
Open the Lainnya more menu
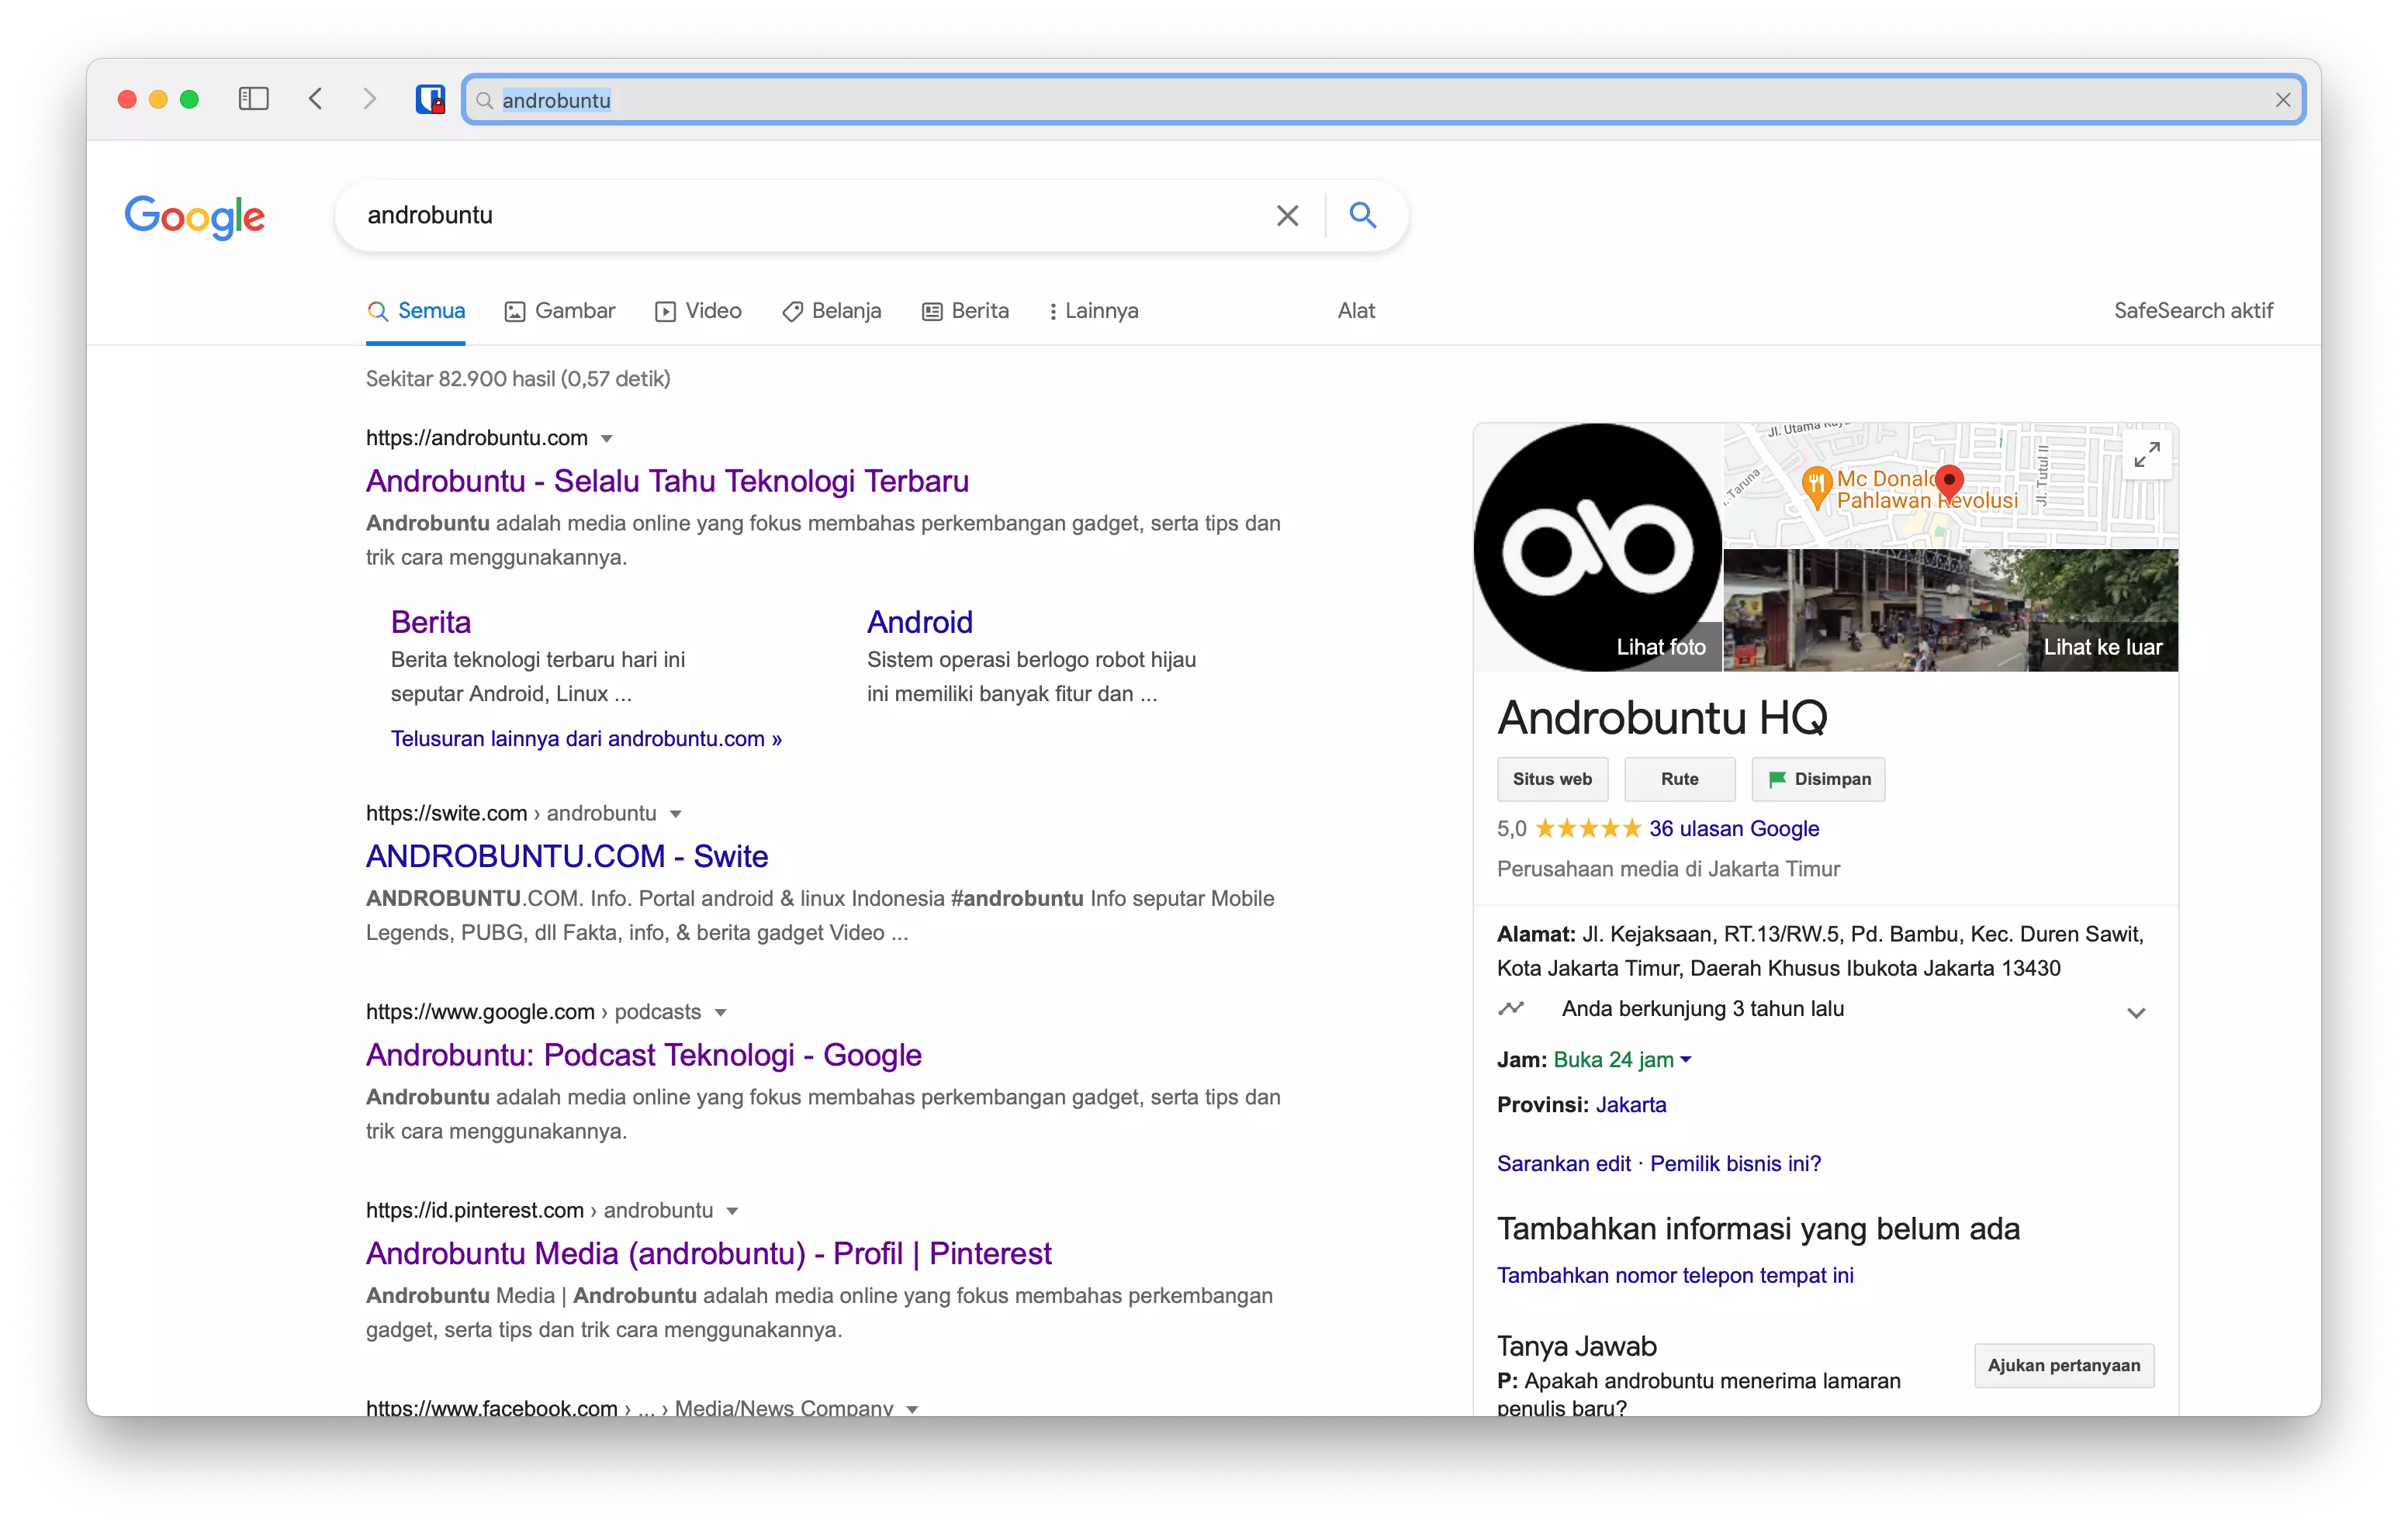(1093, 311)
